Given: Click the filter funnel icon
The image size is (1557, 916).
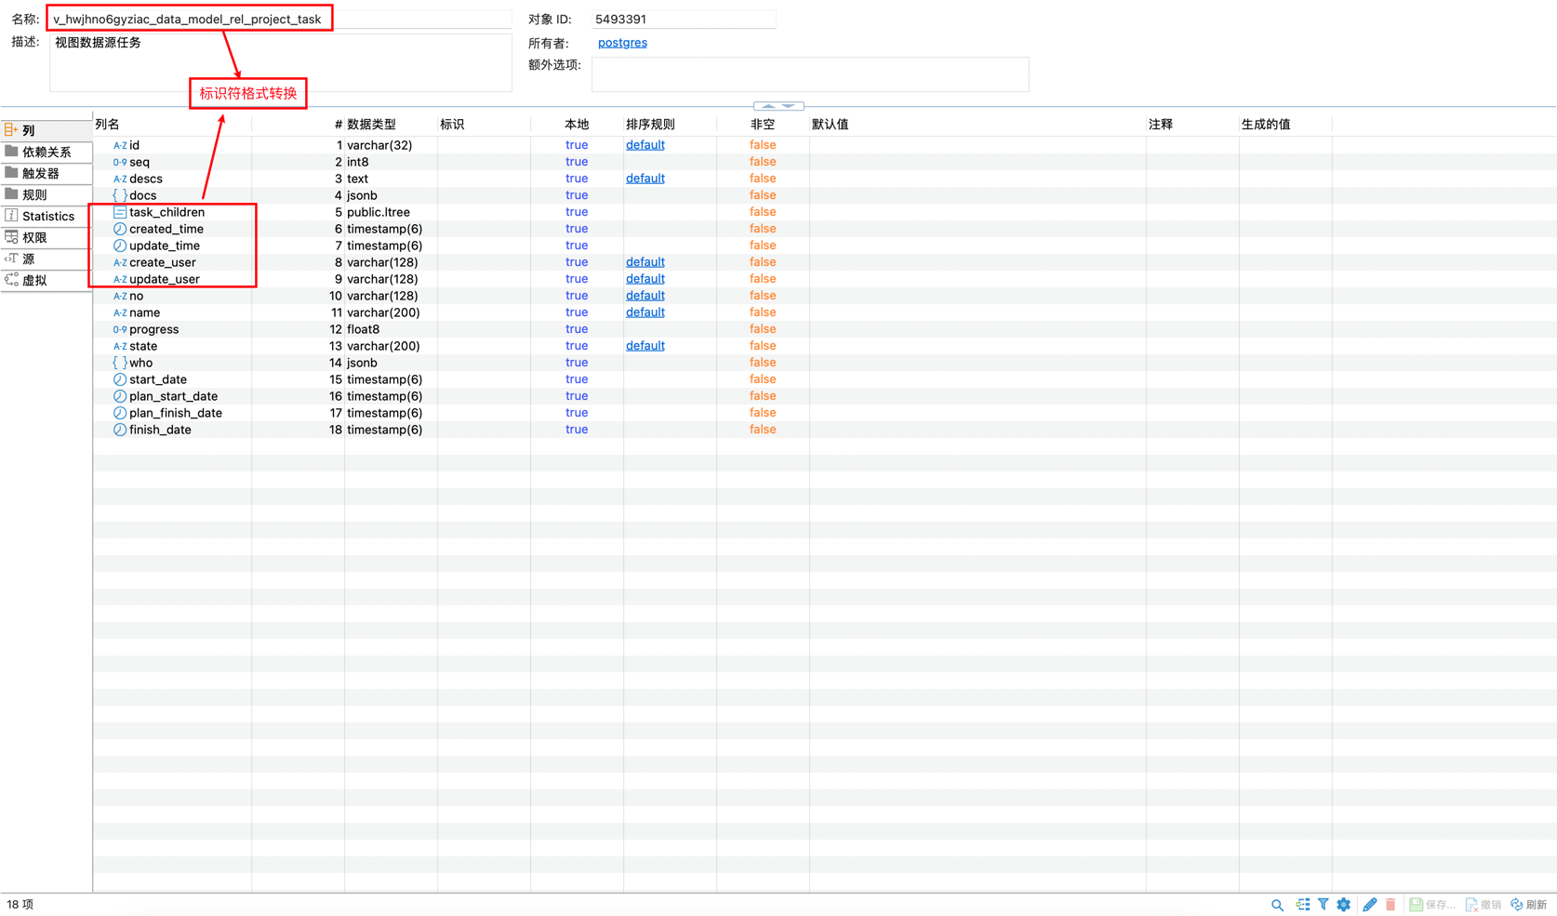Looking at the screenshot, I should [1323, 905].
